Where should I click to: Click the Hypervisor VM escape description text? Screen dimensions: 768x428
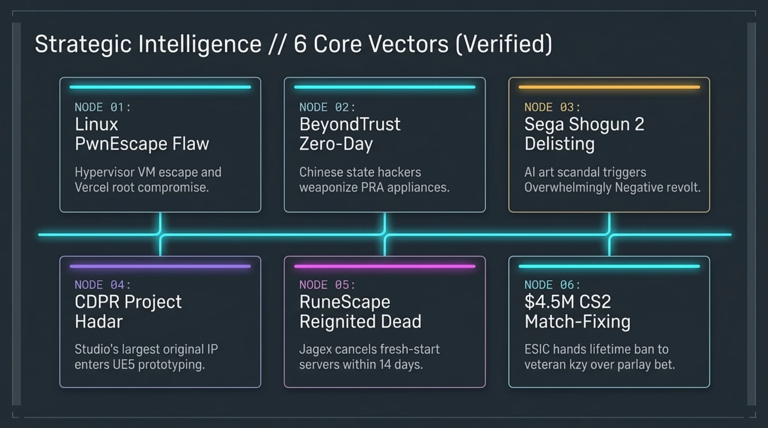click(148, 180)
